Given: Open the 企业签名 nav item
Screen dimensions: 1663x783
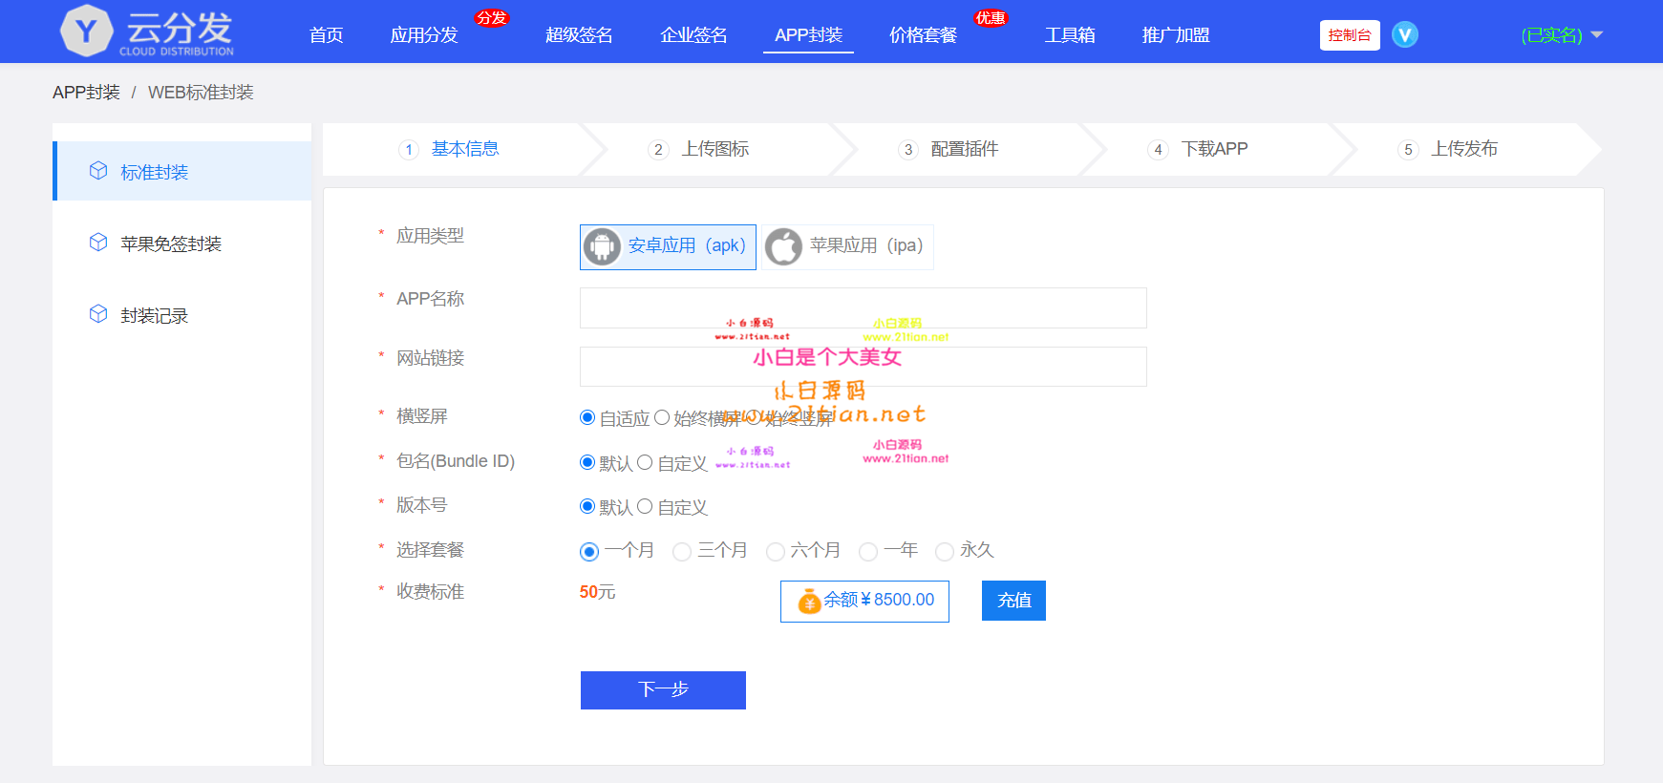Looking at the screenshot, I should click(x=693, y=35).
